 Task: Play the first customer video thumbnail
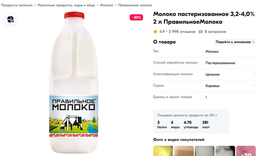click(163, 151)
